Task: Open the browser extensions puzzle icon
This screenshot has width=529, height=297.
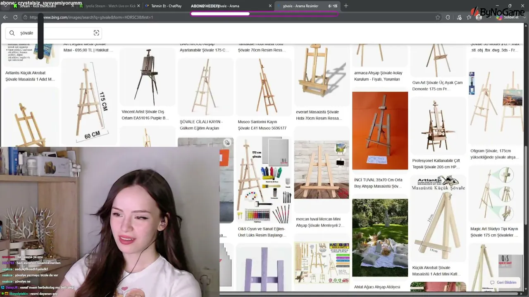Action: pyautogui.click(x=448, y=17)
